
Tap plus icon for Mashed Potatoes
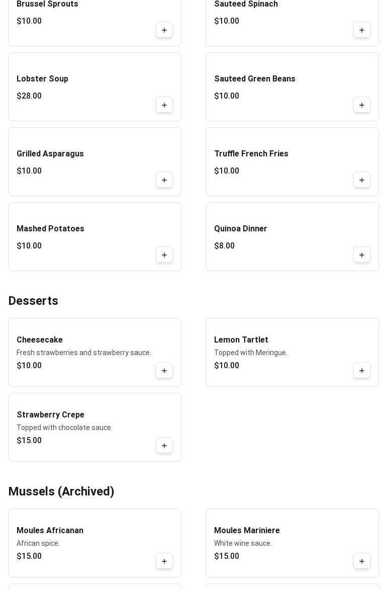[x=164, y=255]
